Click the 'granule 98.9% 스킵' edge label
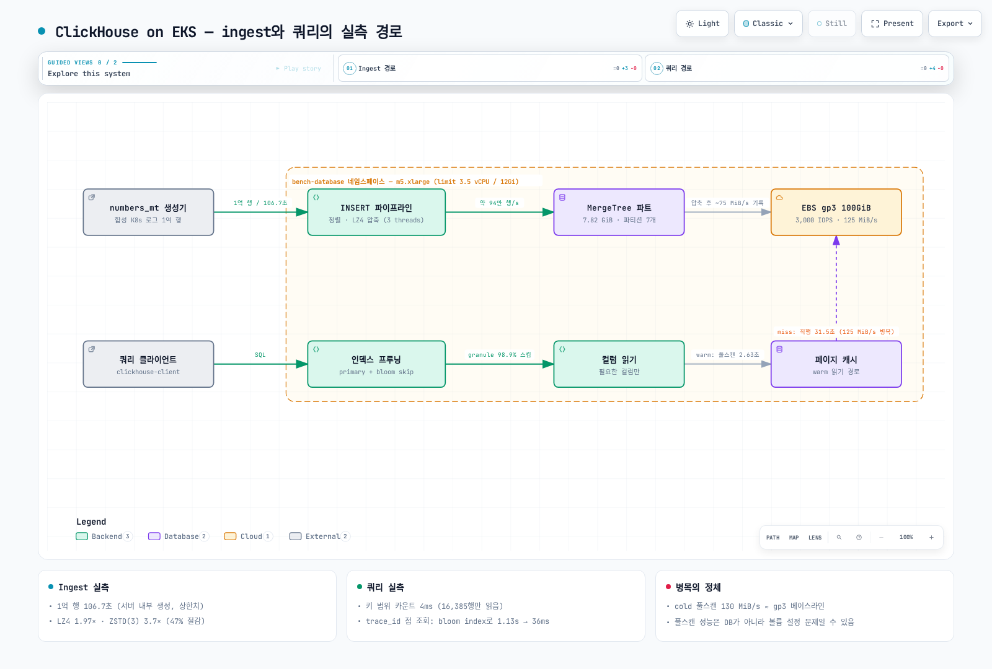 (499, 355)
